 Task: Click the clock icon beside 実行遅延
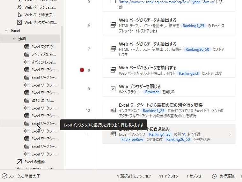pos(214,176)
